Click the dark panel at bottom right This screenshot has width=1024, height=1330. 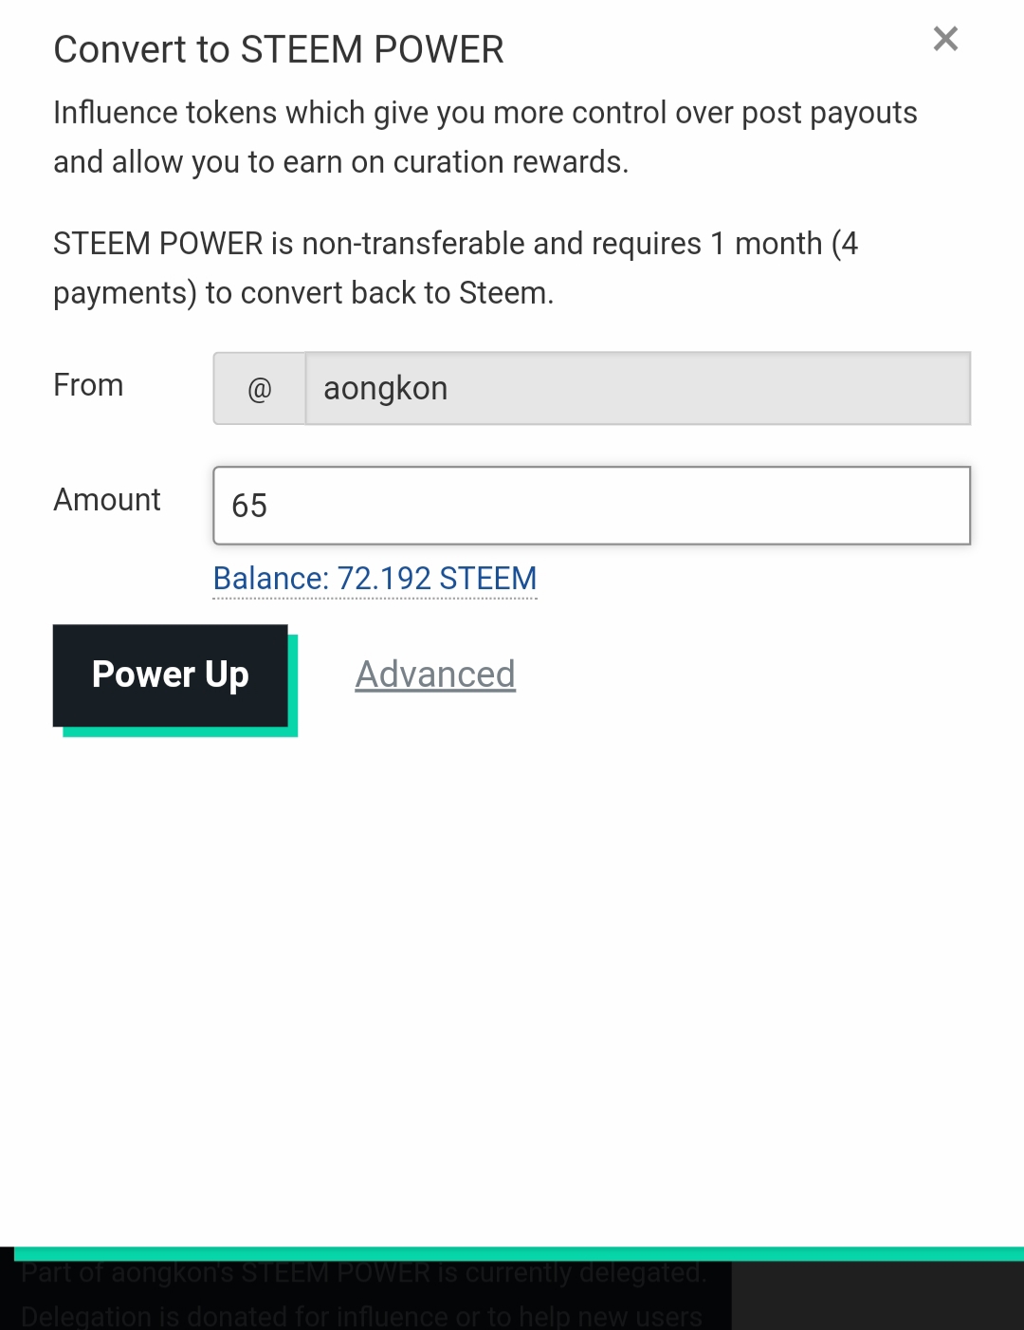[x=877, y=1298]
